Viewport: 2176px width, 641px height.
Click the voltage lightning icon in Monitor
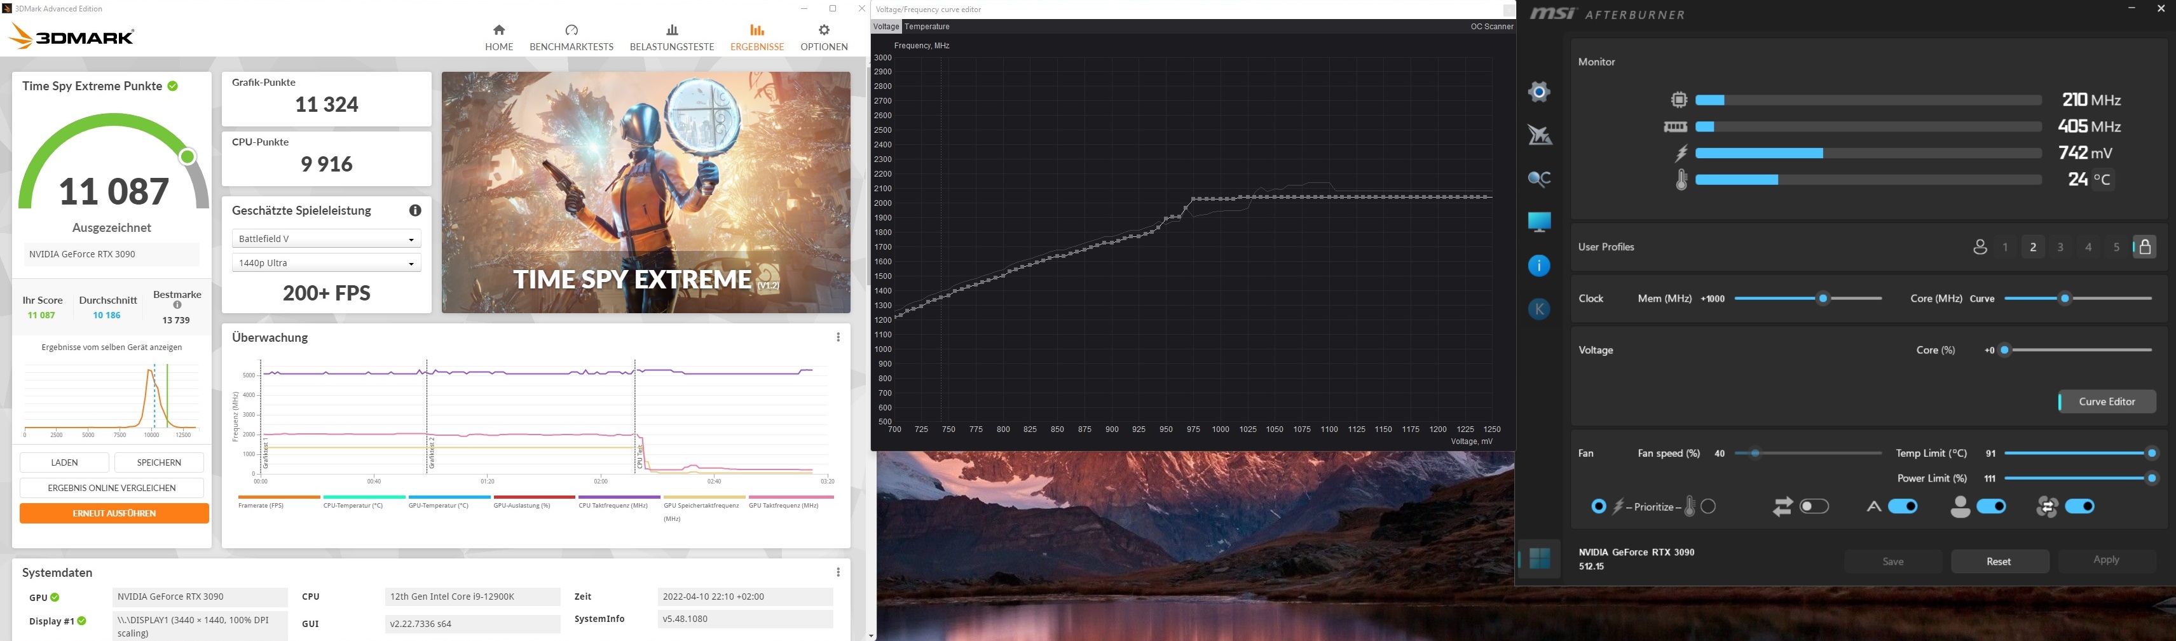1680,153
